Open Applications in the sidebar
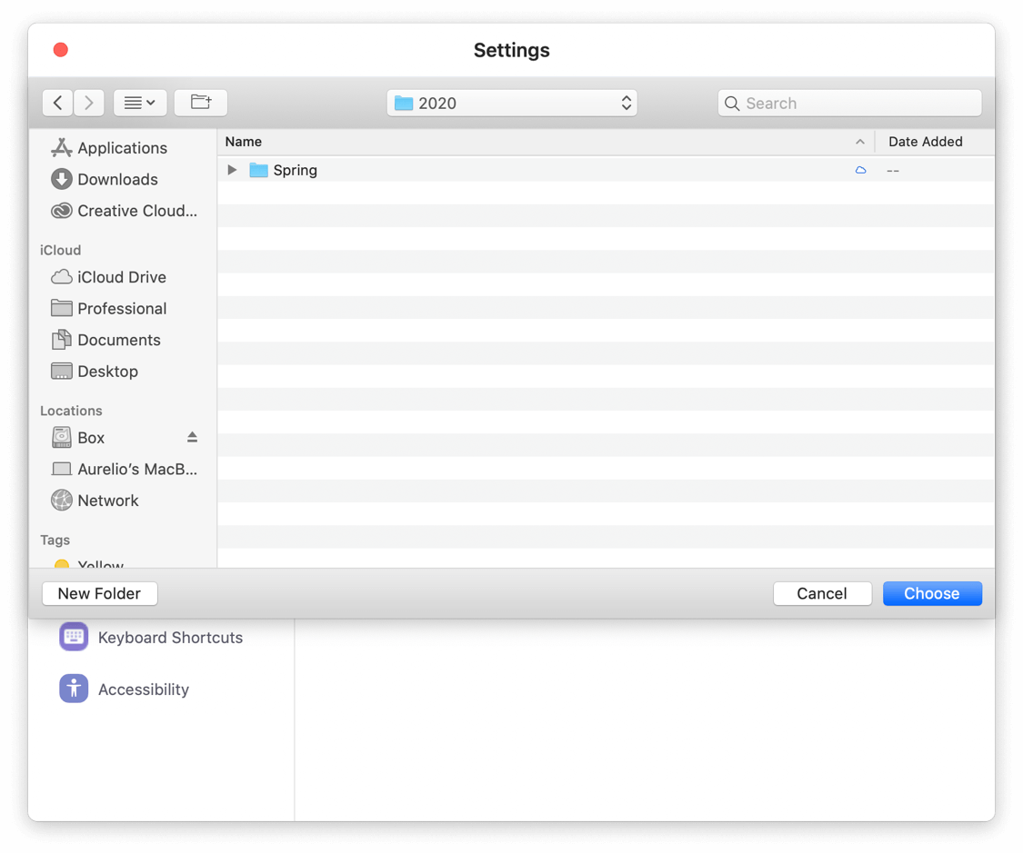 tap(122, 148)
